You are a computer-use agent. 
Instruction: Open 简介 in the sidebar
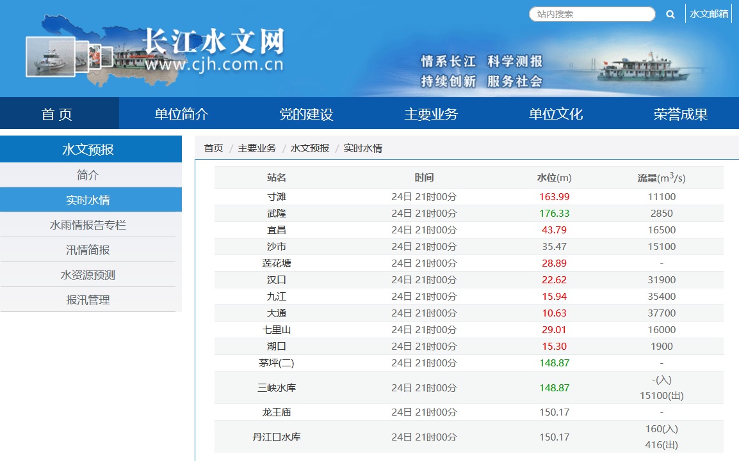88,175
